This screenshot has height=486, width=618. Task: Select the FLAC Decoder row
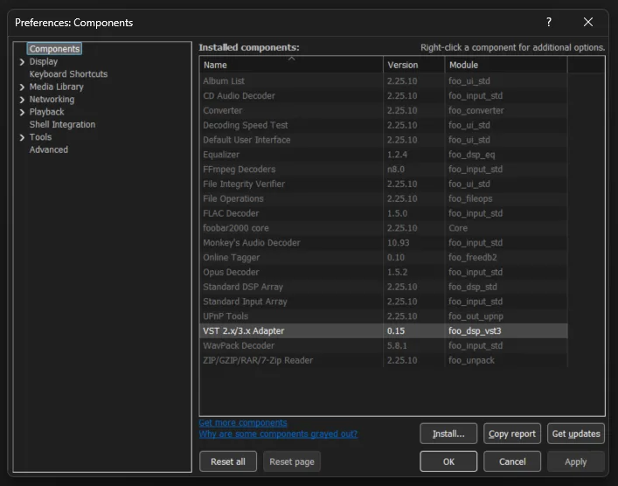click(384, 213)
